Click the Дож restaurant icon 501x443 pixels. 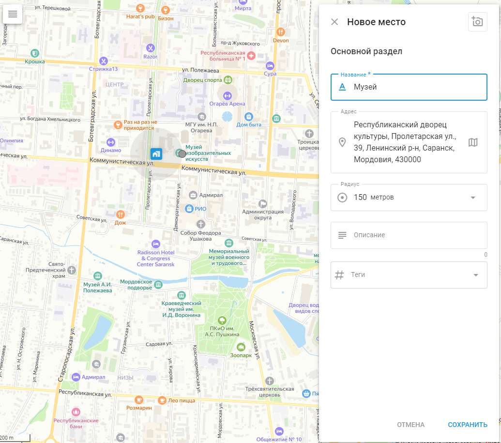[x=121, y=214]
